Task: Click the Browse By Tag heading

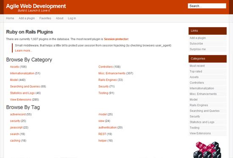Action: coord(23,107)
